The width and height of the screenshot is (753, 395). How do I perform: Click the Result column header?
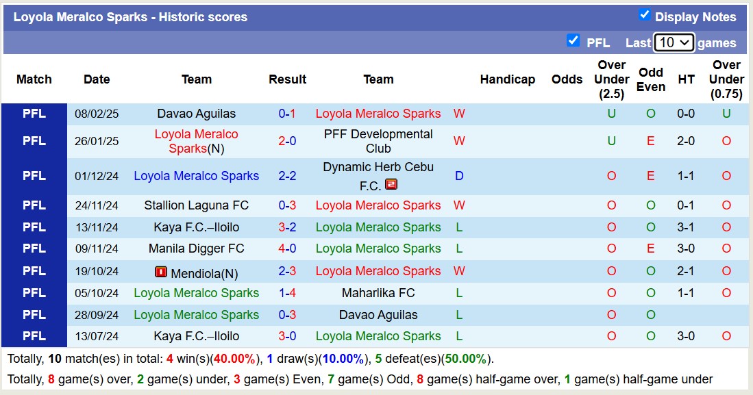coord(287,79)
